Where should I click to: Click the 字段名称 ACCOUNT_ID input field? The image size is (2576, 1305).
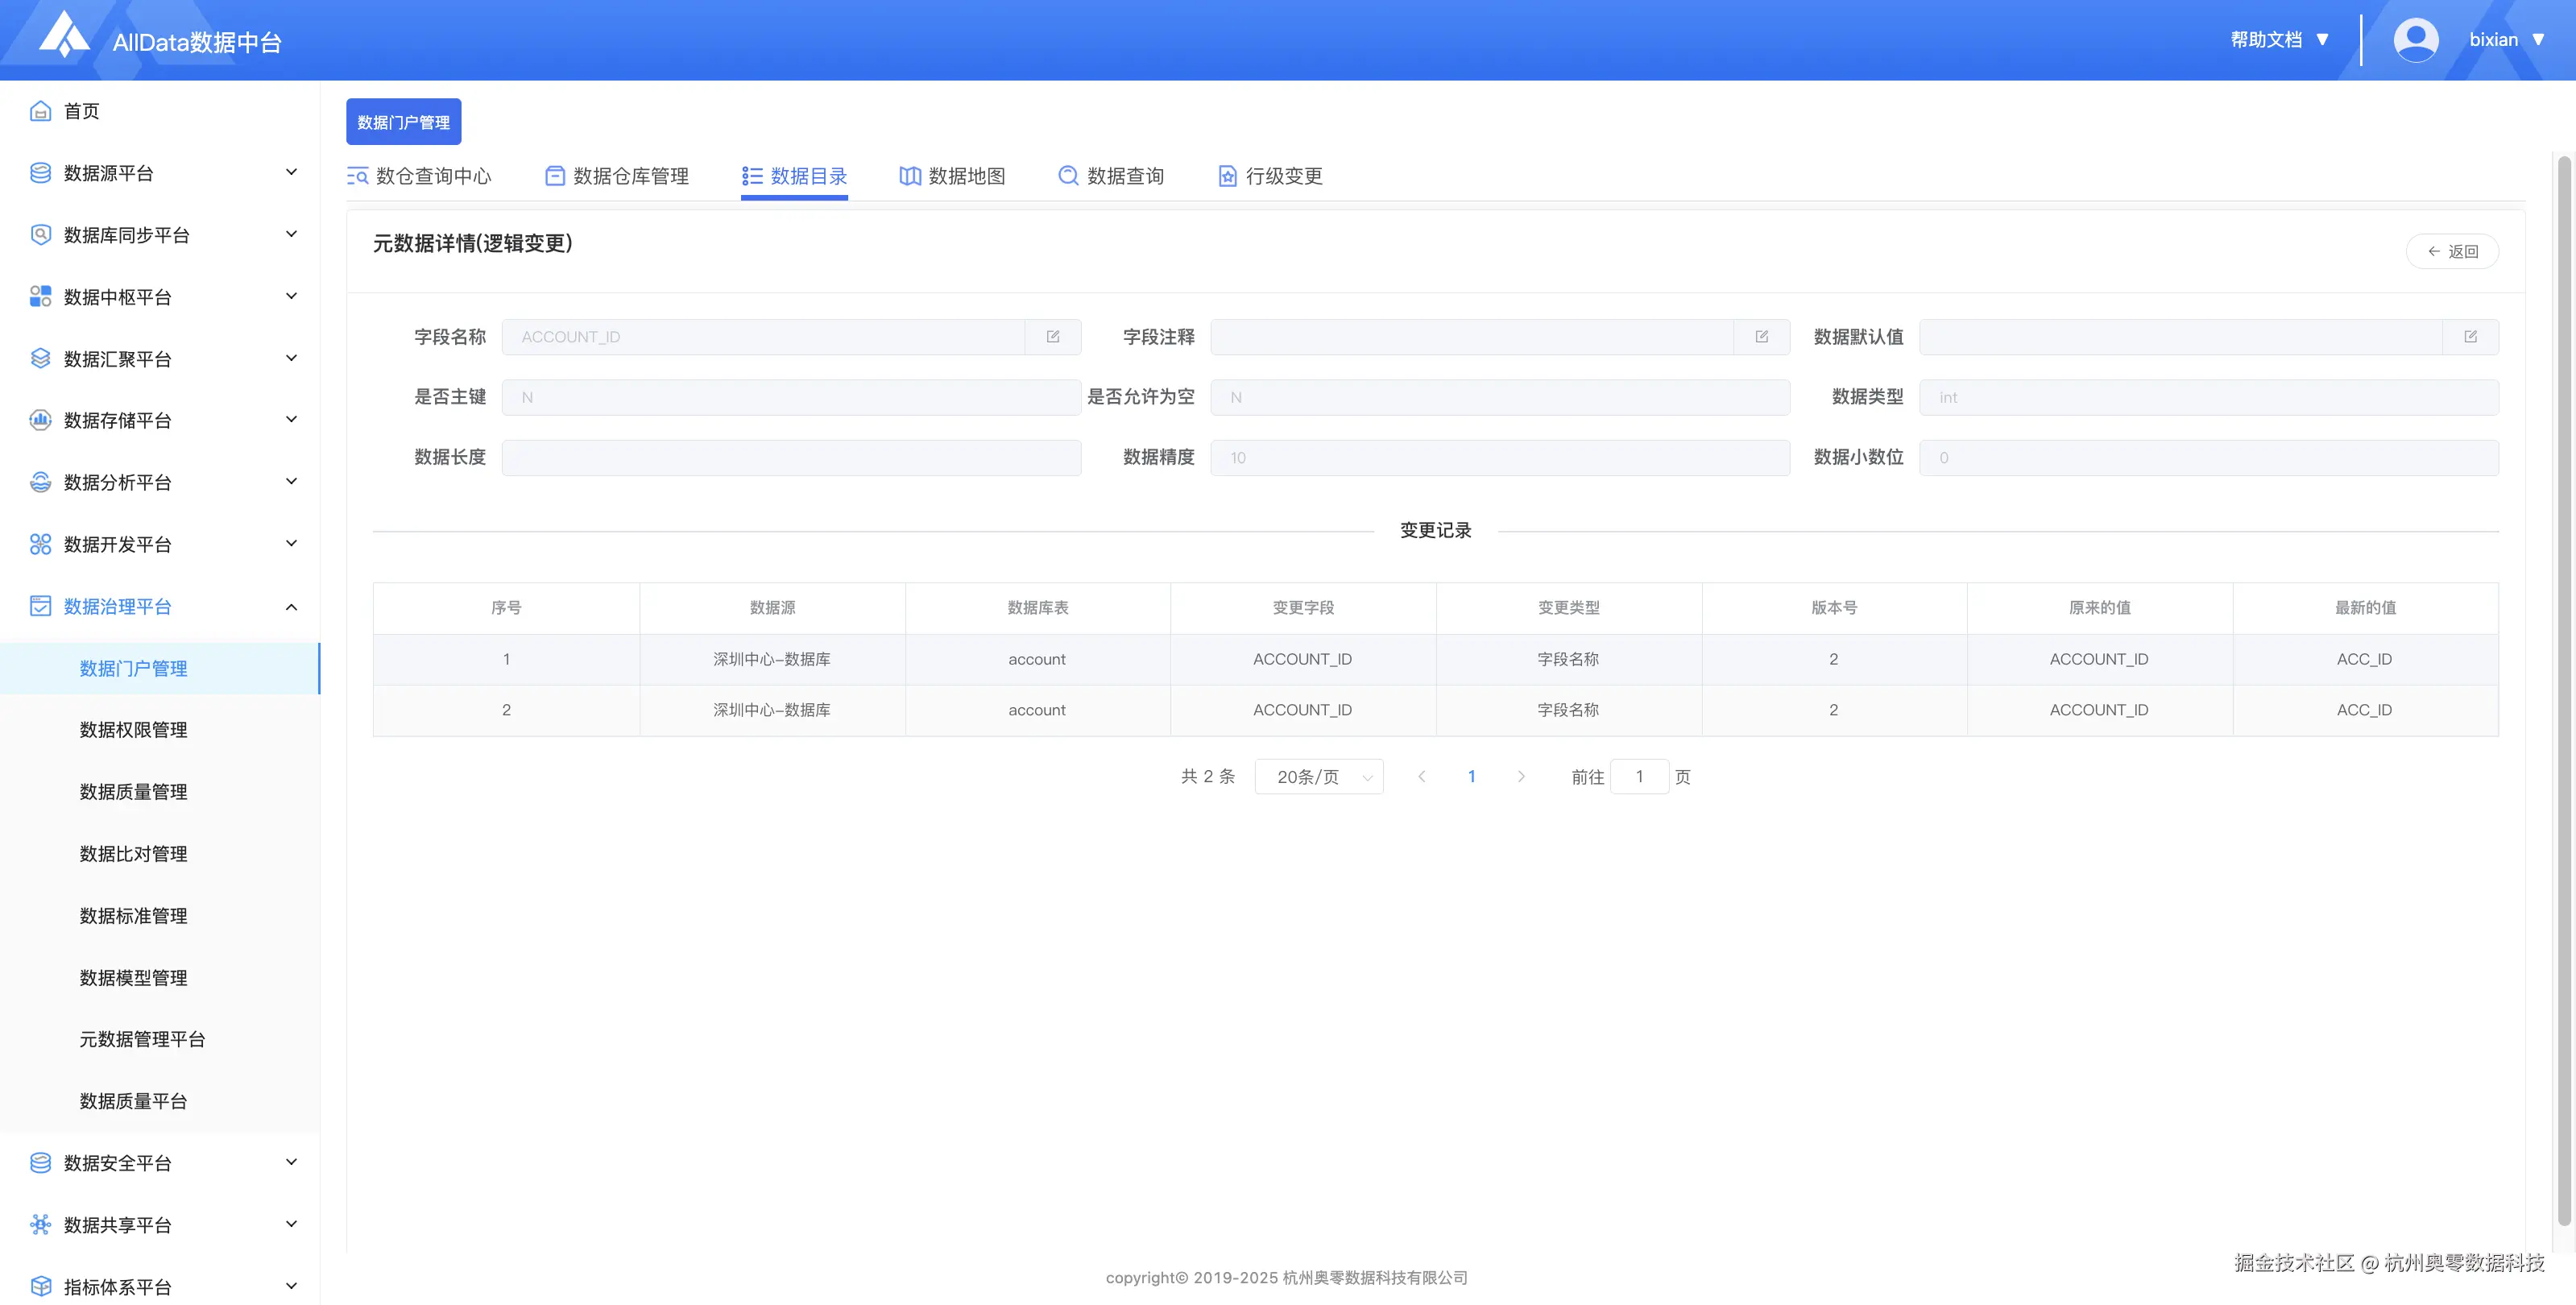[763, 337]
